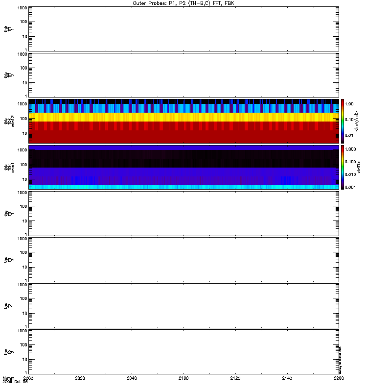Click the 0.10 value on edc12 color bar
This screenshot has height=392, width=367.
pos(349,120)
